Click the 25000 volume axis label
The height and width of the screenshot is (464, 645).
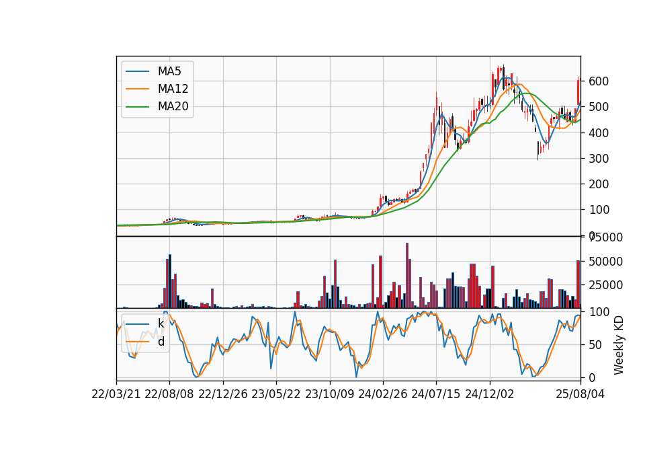pos(605,284)
